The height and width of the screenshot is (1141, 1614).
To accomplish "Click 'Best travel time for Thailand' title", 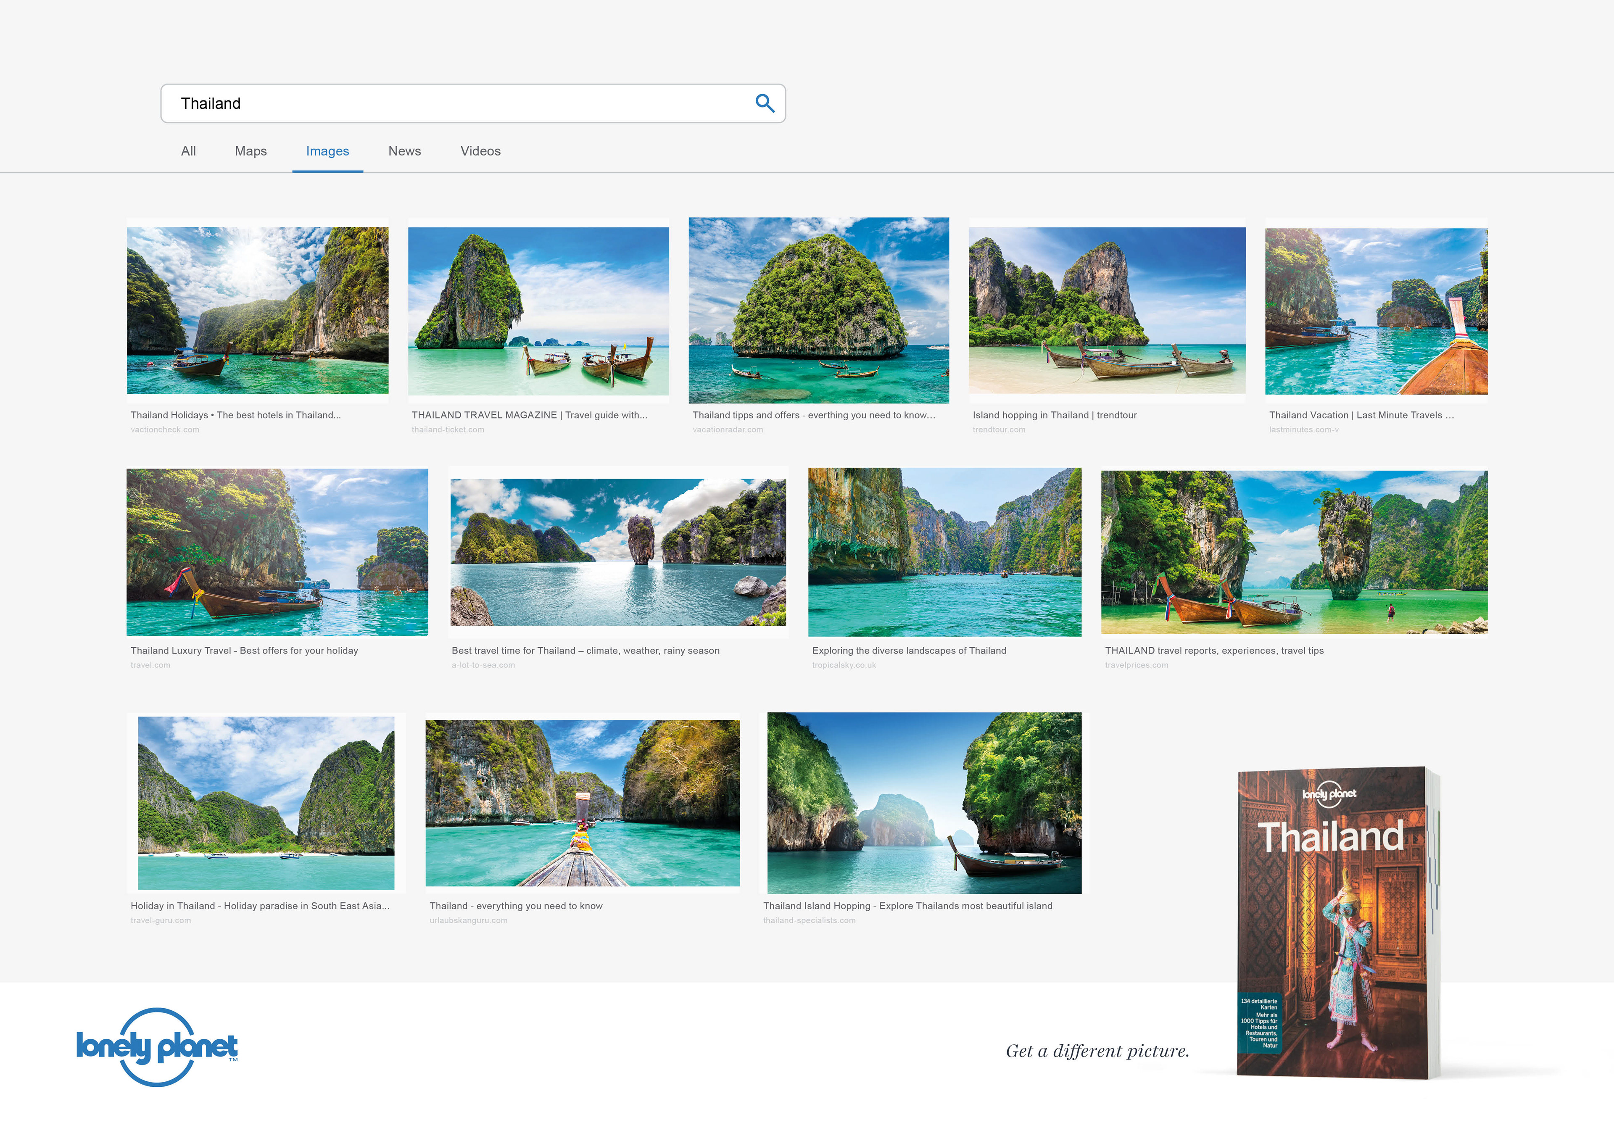I will point(585,651).
